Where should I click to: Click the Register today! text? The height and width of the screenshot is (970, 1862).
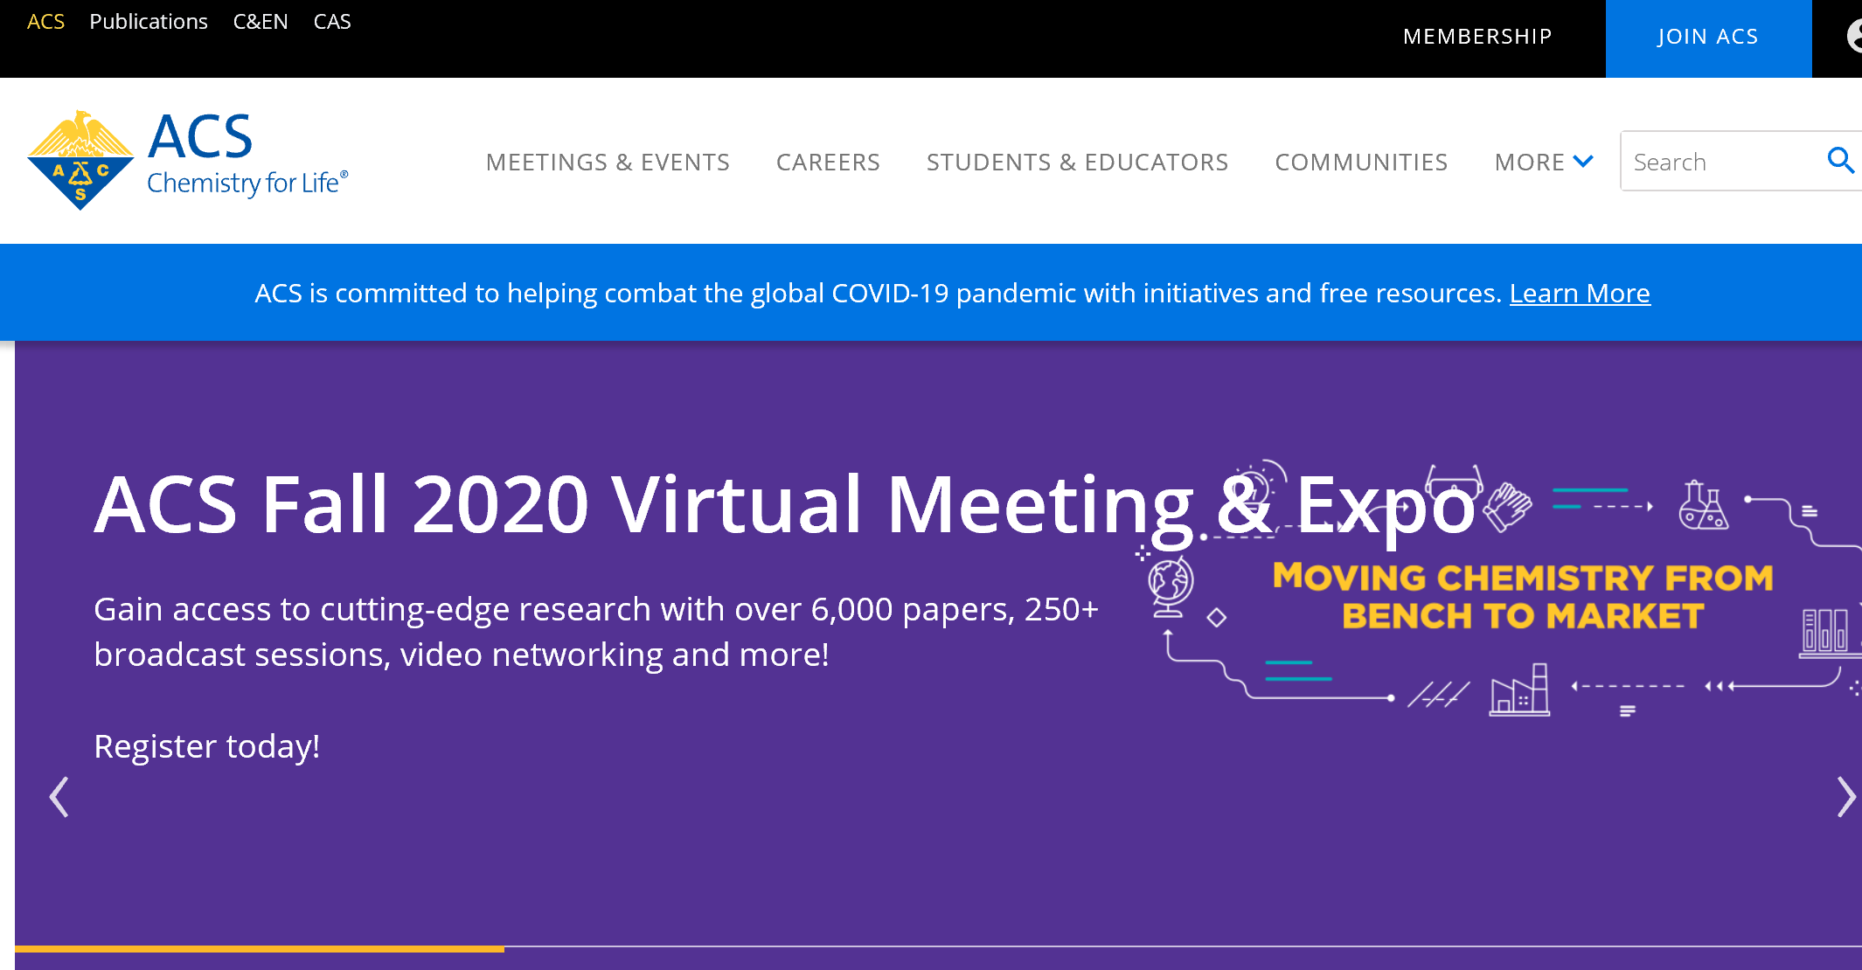pos(206,746)
